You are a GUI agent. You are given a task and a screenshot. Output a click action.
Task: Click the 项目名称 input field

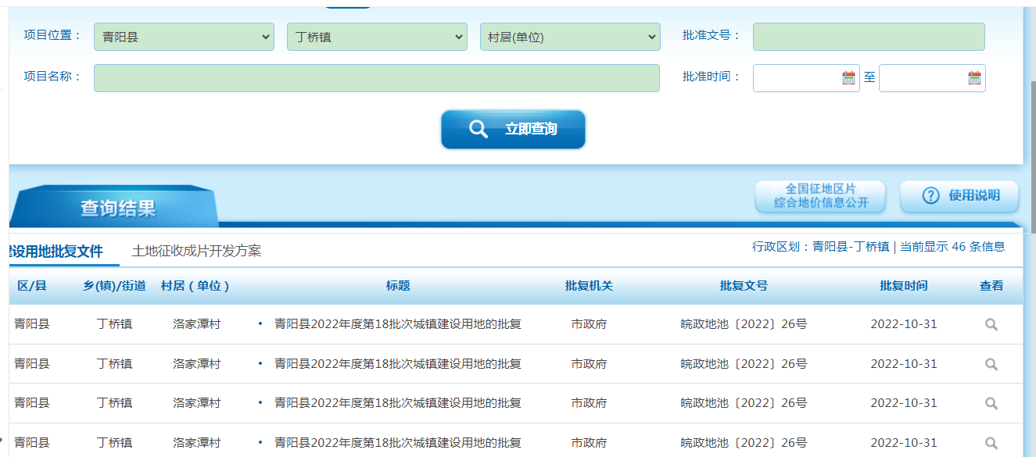tap(376, 78)
